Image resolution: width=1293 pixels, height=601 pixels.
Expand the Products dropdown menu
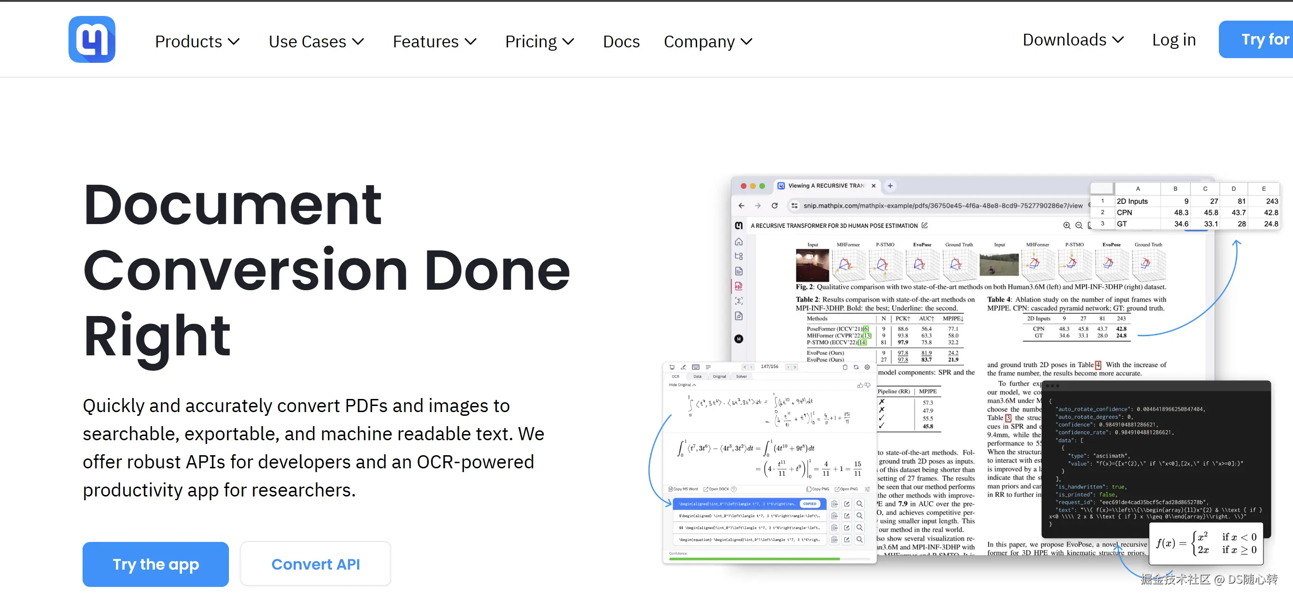pyautogui.click(x=197, y=42)
